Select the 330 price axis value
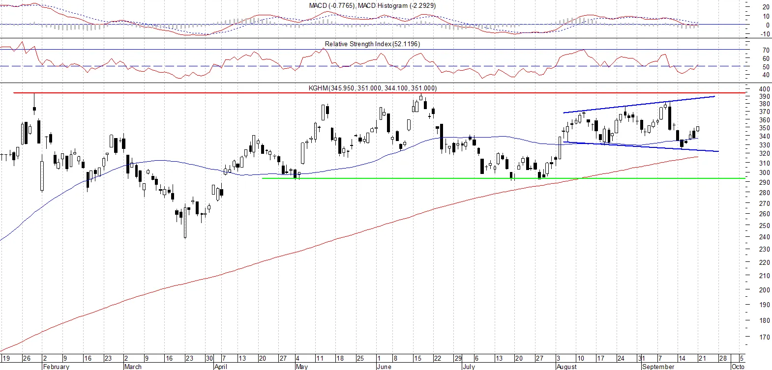The image size is (772, 370). 765,145
